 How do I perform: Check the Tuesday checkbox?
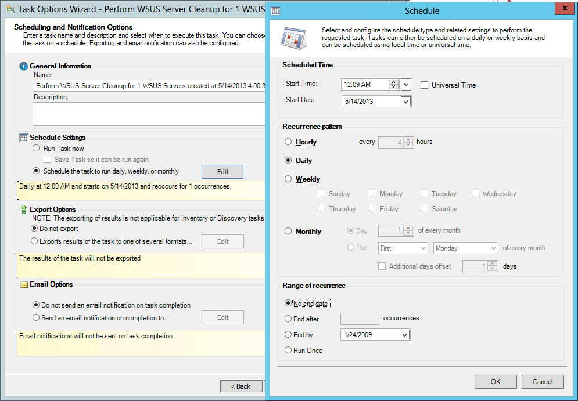click(424, 194)
